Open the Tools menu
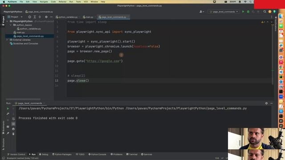The width and height of the screenshot is (285, 160). 78,2
